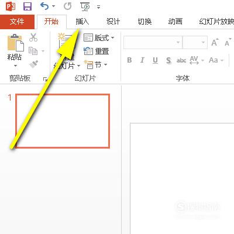Viewport: 234px width, 234px height.
Task: Switch to the 开始 tab
Action: [x=51, y=21]
